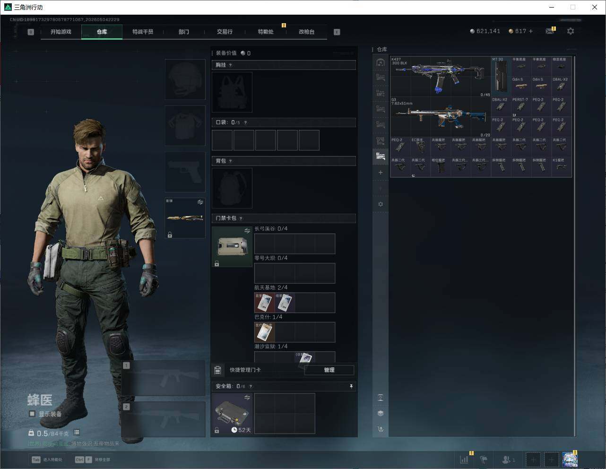The height and width of the screenshot is (469, 606).
Task: Switch to the 改枪台 tab
Action: coord(306,32)
